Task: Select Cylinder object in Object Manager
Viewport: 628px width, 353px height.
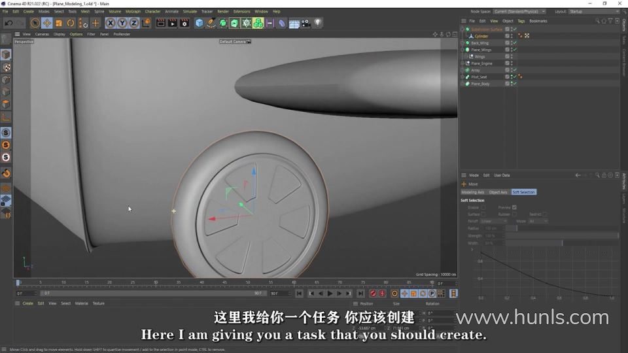Action: pyautogui.click(x=481, y=36)
